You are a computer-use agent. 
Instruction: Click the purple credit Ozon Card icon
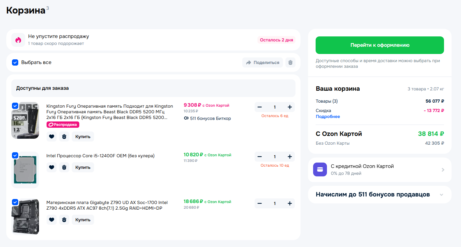(320, 169)
